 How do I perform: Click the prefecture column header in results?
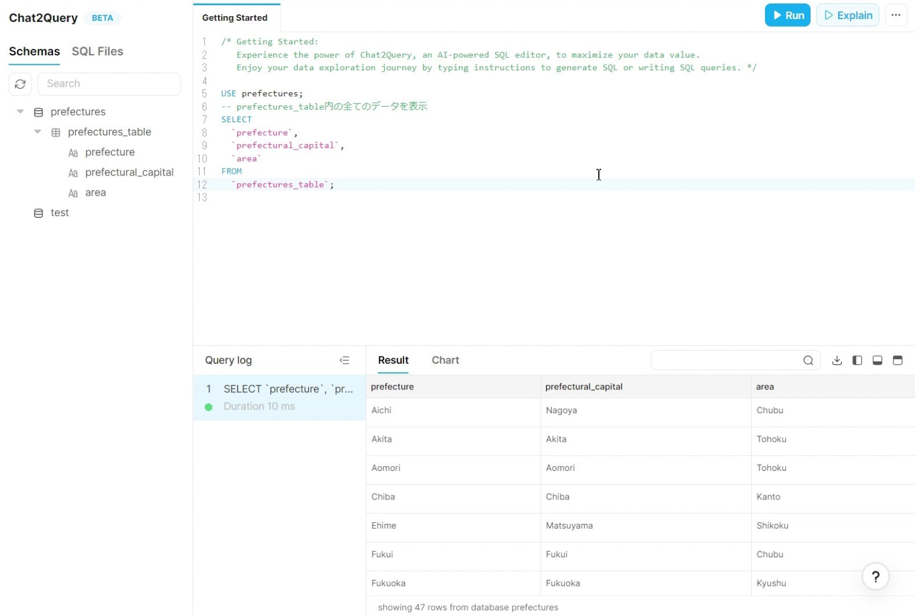coord(453,387)
